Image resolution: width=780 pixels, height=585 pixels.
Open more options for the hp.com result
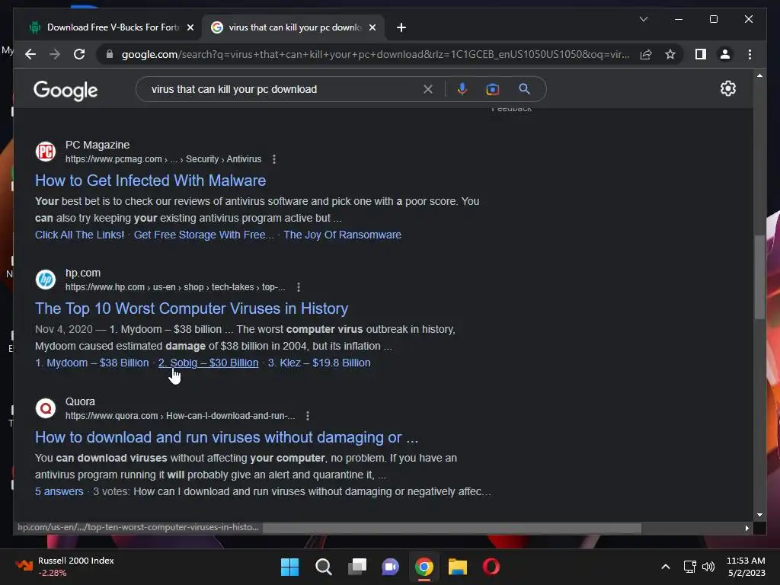pos(299,287)
